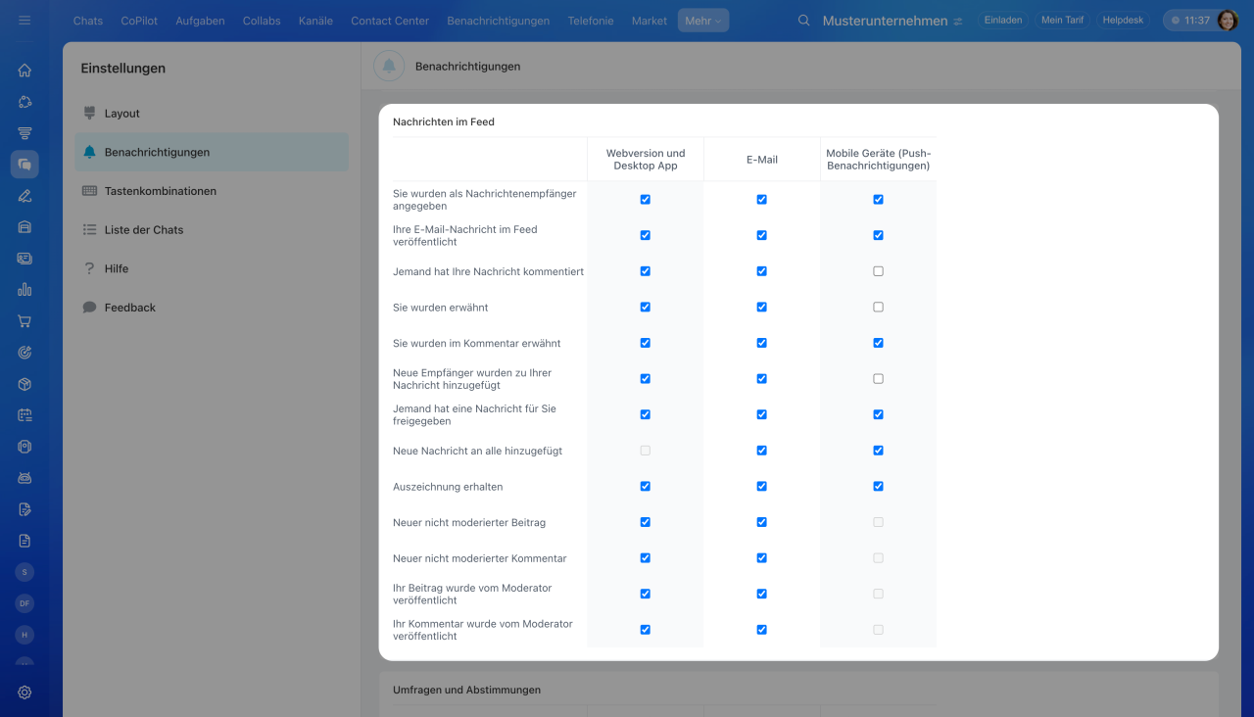Screen dimensions: 1254x717
Task: Uncheck Webversion checkbox for 'Auszeichnung erhalten'
Action: (645, 487)
